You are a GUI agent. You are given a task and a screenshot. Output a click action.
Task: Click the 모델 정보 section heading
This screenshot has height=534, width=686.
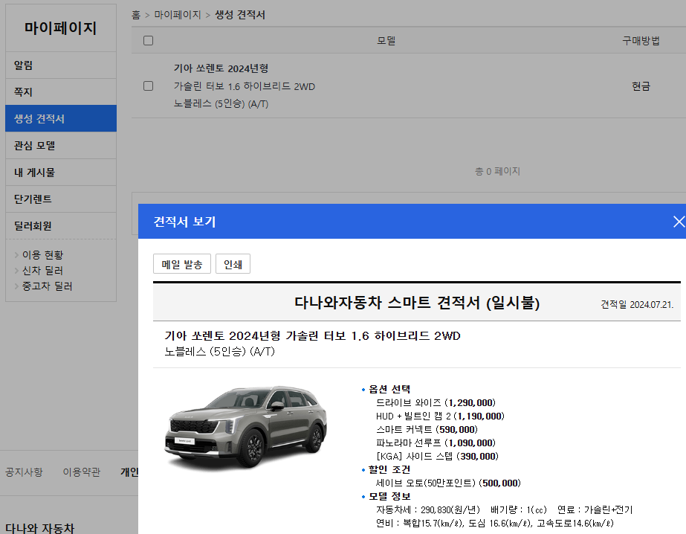click(389, 496)
